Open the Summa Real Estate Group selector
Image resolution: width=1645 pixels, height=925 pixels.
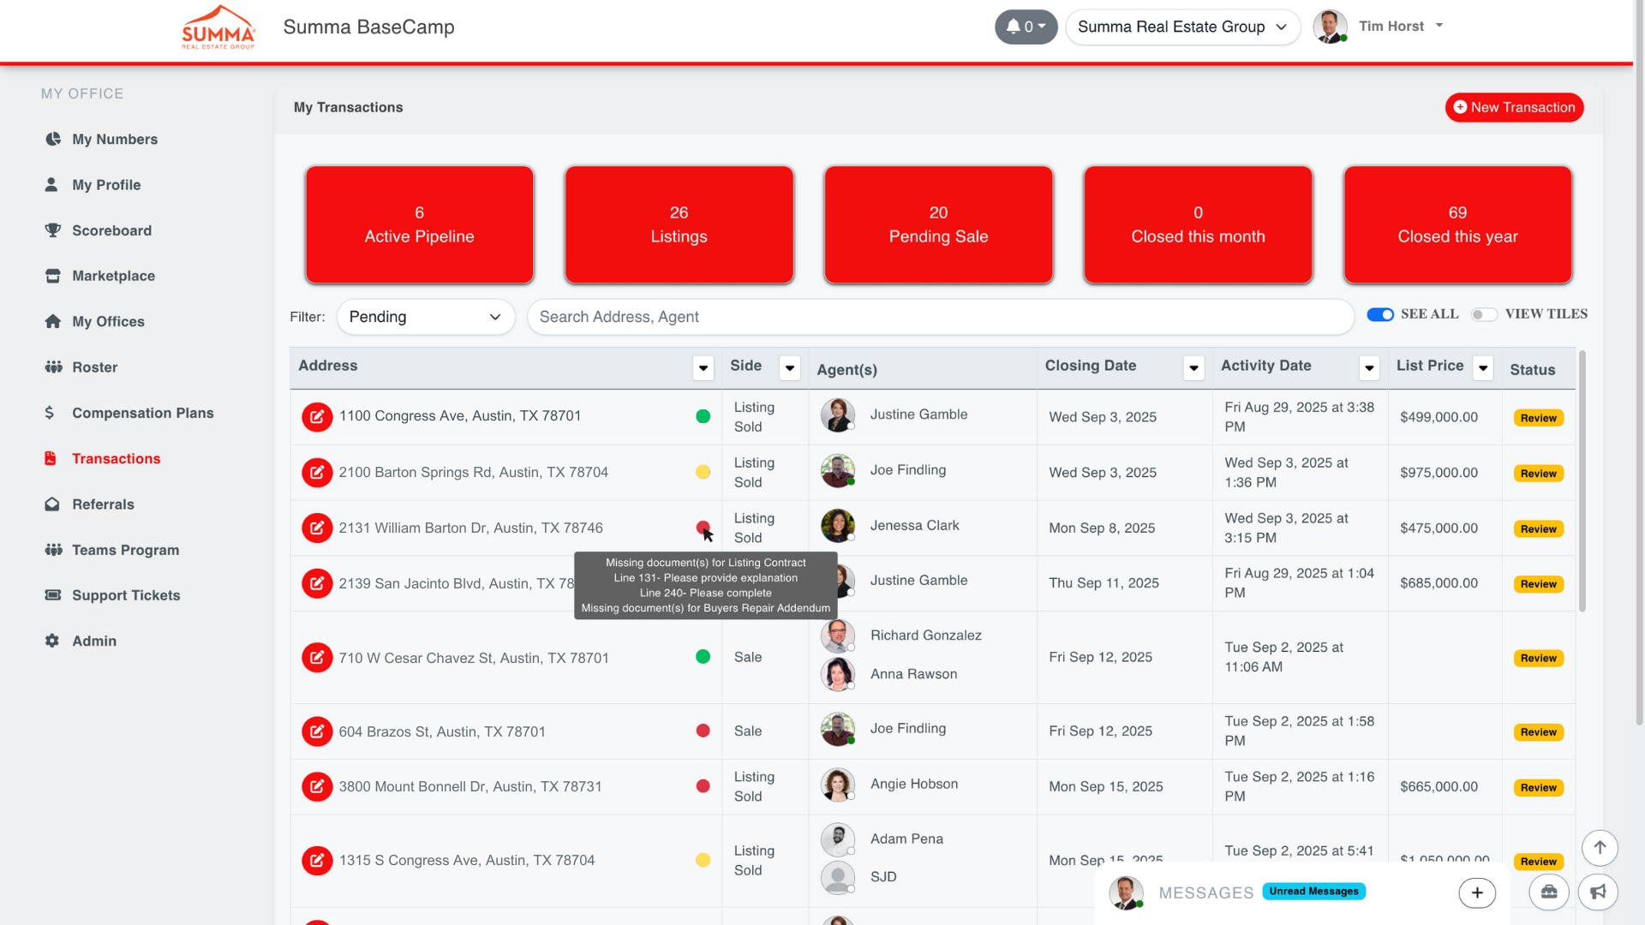click(1182, 27)
